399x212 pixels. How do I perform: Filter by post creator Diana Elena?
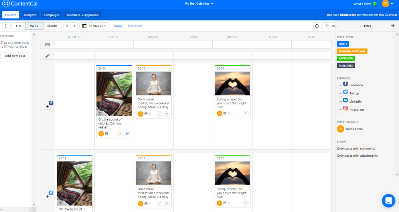pos(350,129)
